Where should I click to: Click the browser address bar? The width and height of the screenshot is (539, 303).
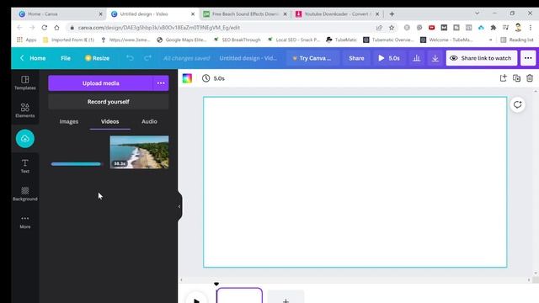(x=220, y=28)
